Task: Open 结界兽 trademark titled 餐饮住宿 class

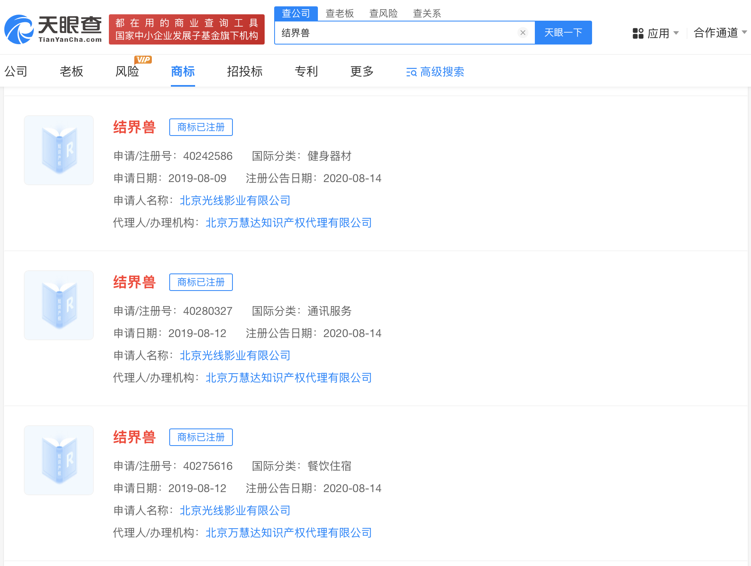Action: pyautogui.click(x=134, y=437)
